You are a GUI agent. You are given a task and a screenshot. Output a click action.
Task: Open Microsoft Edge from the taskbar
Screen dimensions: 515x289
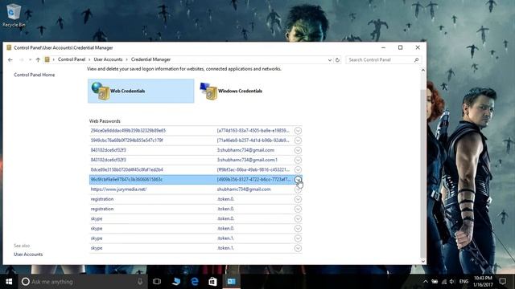click(x=195, y=282)
